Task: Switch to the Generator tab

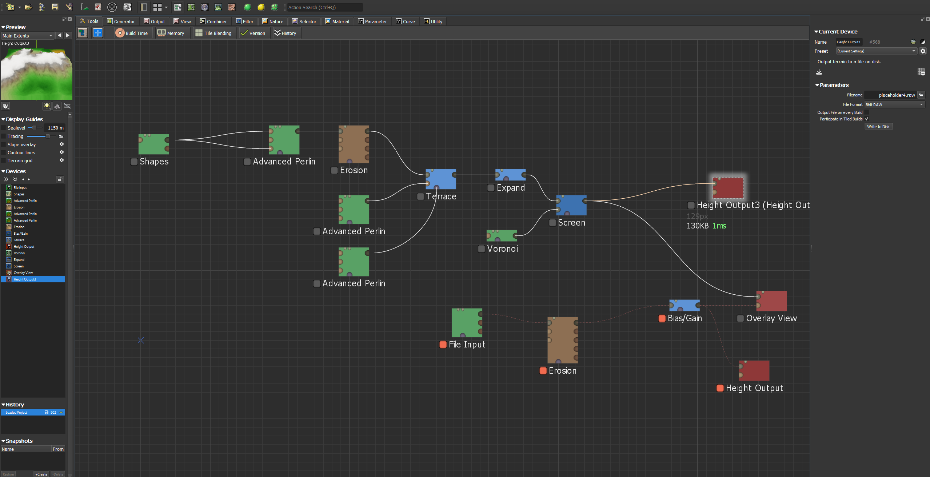Action: coord(121,21)
